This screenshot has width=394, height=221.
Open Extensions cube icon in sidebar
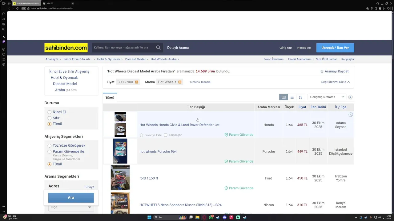click(4, 59)
